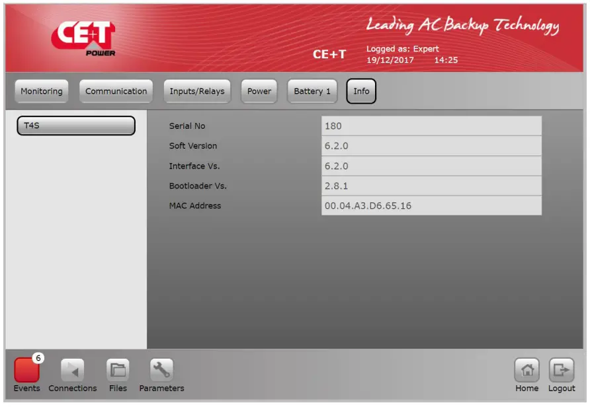This screenshot has width=590, height=407.
Task: Click the time 14:25
Action: click(446, 60)
